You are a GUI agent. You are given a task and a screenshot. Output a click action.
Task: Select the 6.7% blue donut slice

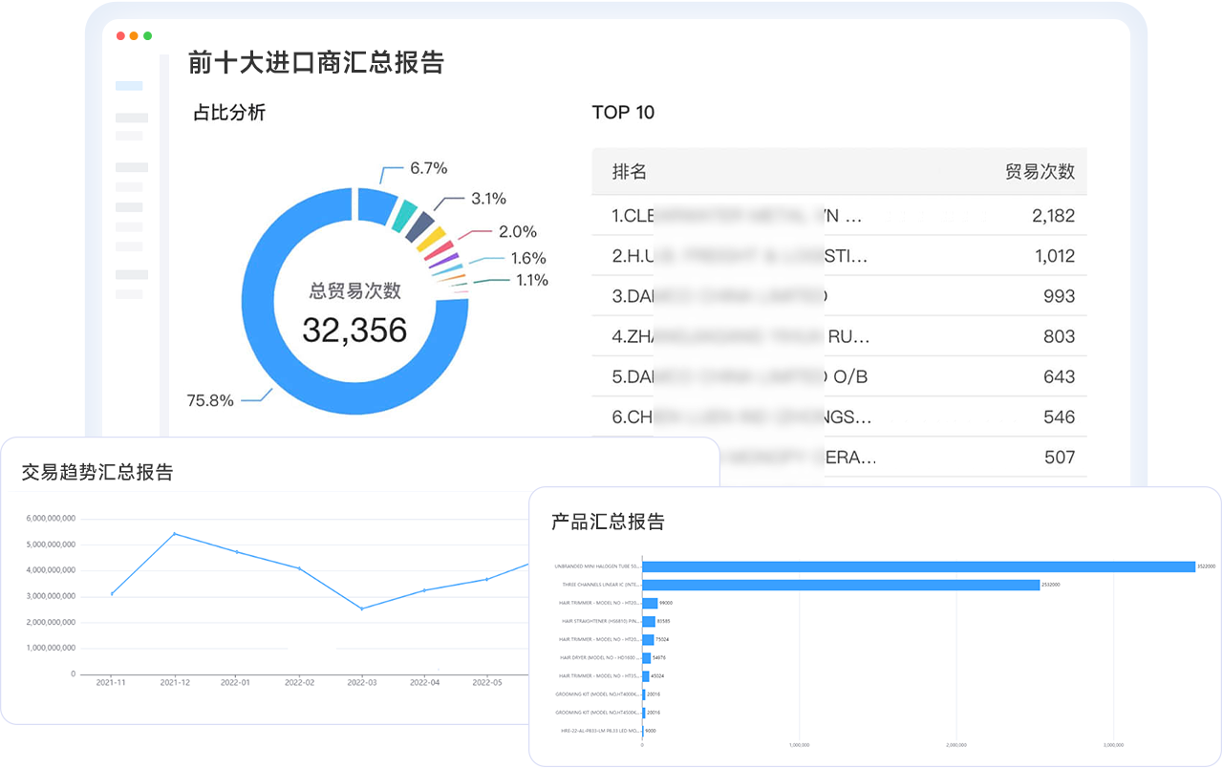coord(376,205)
